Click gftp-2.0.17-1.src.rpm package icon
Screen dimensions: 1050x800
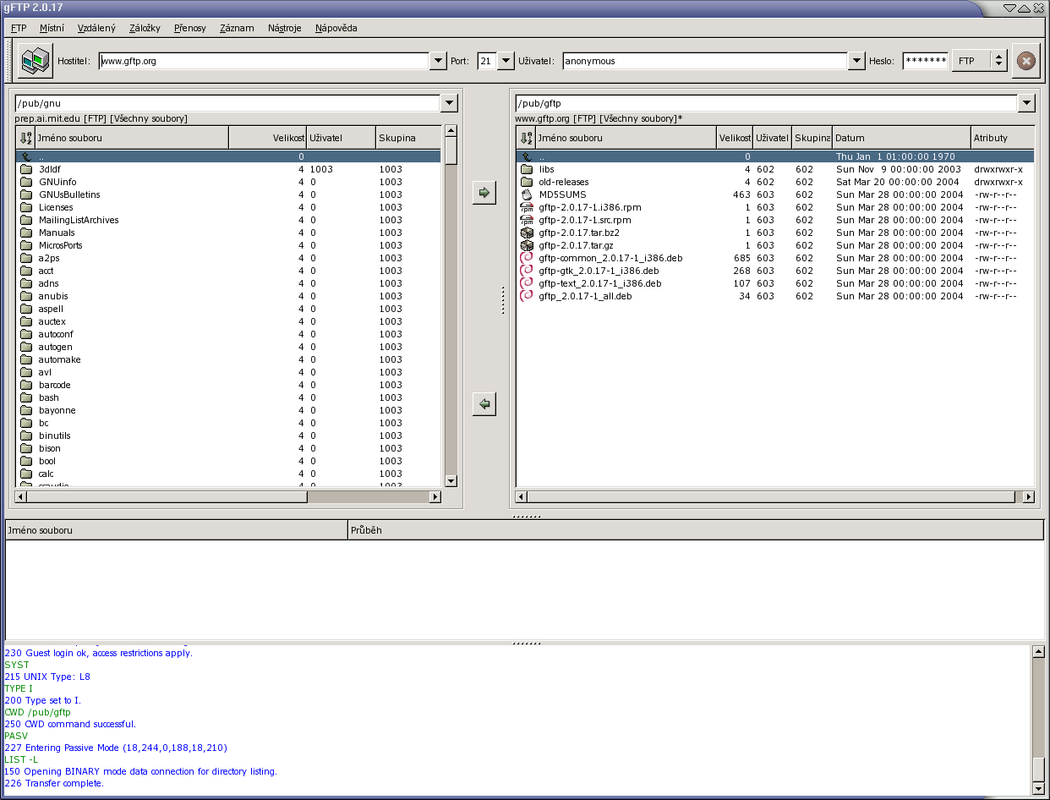[527, 220]
